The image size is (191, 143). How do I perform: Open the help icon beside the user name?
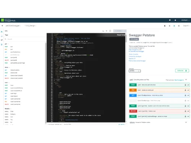coord(175,20)
